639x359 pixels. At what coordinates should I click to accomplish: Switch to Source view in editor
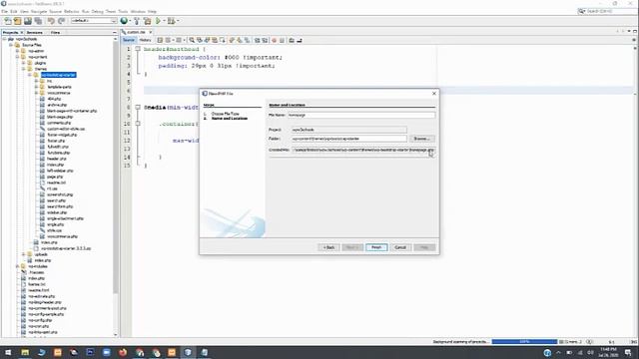point(129,40)
